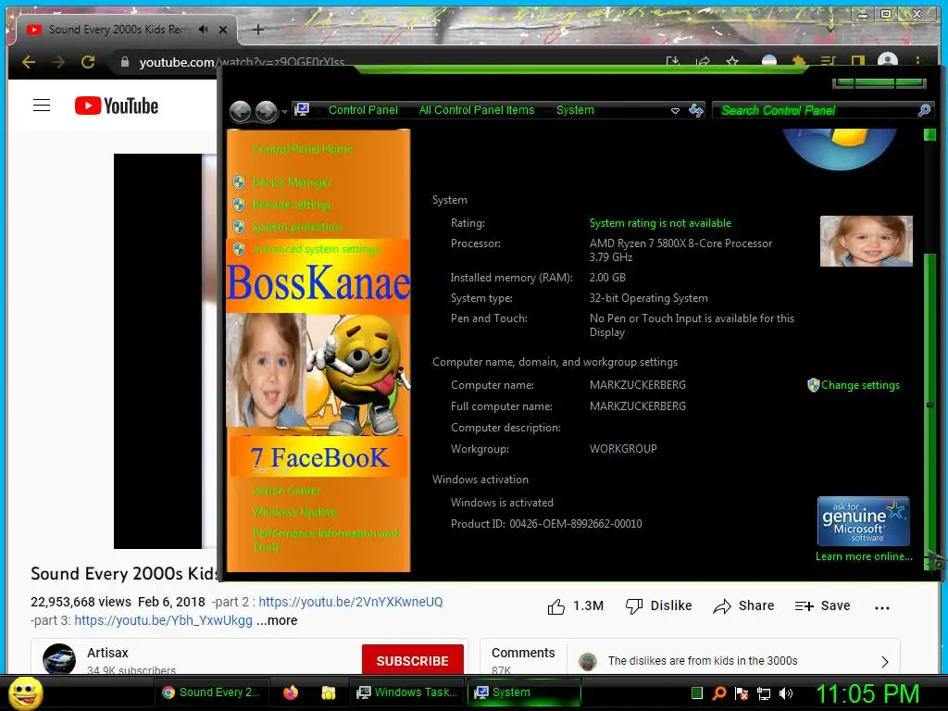
Task: Go back in Control Panel window
Action: pos(241,111)
